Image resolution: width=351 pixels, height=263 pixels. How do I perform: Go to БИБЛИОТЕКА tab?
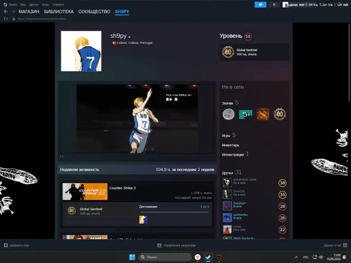point(59,12)
